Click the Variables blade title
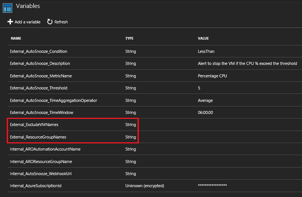 click(x=28, y=6)
